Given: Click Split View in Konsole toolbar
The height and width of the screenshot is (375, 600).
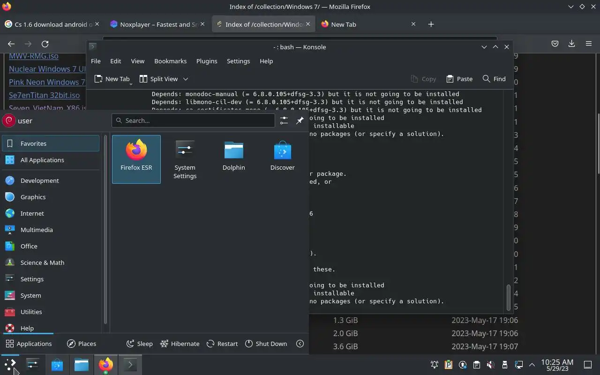Looking at the screenshot, I should [x=158, y=79].
